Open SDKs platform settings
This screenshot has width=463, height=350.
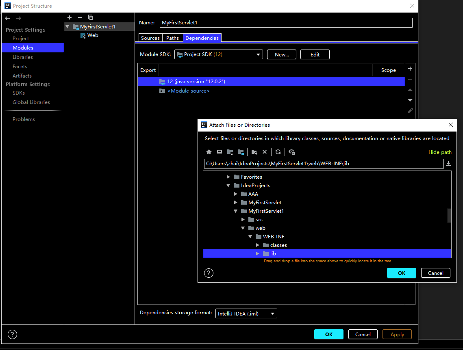pos(19,93)
